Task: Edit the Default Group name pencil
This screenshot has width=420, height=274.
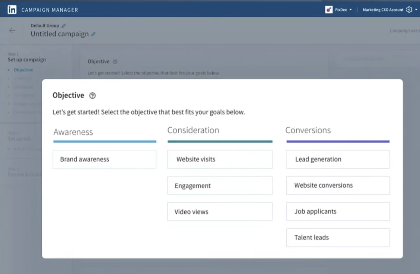Action: click(63, 26)
